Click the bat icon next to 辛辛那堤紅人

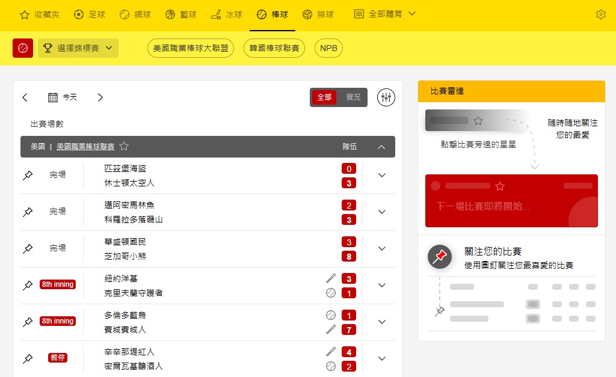(x=331, y=352)
